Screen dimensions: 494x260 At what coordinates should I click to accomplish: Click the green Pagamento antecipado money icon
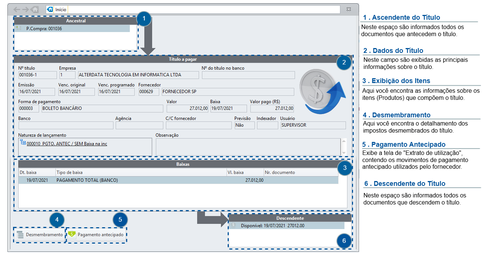[x=72, y=235]
